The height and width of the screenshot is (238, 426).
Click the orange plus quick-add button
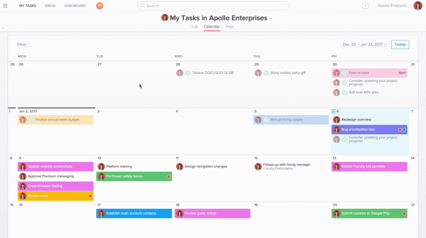coord(100,6)
